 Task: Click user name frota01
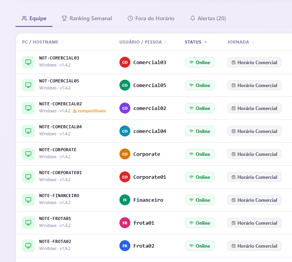[144, 223]
